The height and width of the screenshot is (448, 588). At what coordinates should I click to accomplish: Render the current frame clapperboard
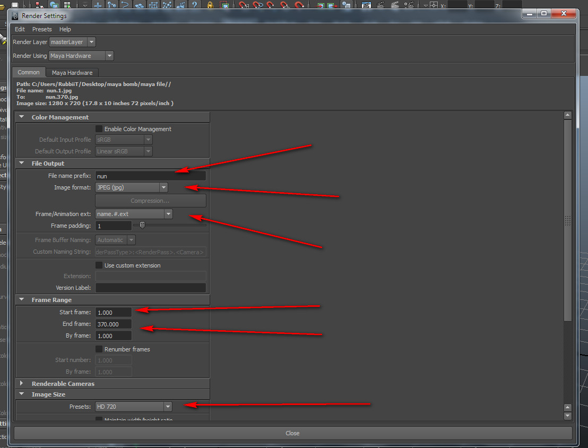point(381,4)
